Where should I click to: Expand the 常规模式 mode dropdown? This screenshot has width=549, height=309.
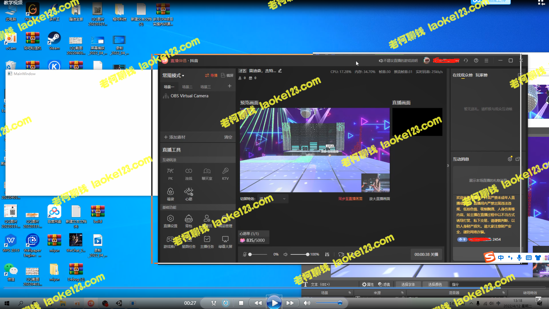tap(173, 76)
